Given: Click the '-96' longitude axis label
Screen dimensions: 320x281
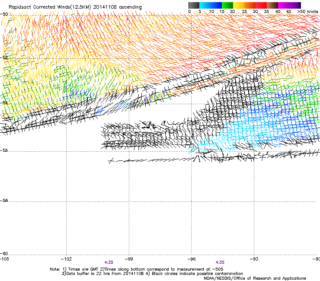Looking at the screenshot, I should click(x=192, y=259).
